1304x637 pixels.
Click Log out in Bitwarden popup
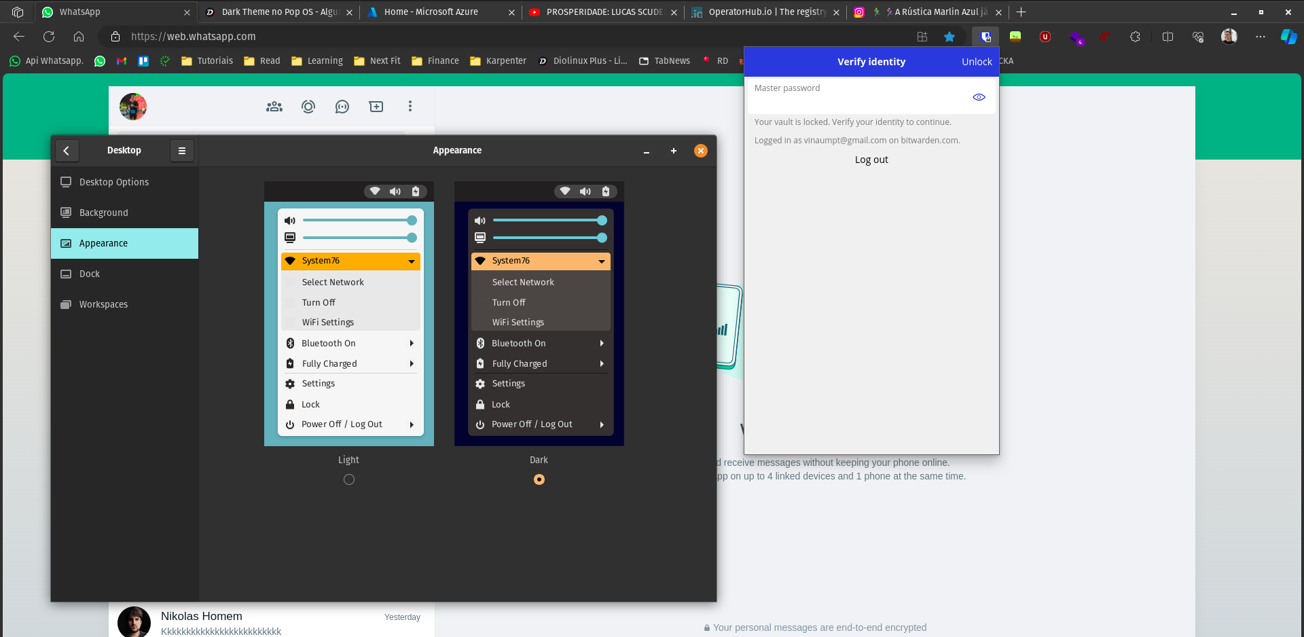pos(871,160)
